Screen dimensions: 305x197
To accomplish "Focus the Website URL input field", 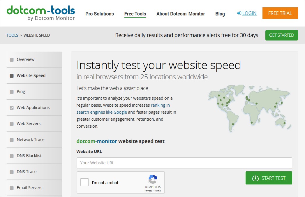I will 184,163.
